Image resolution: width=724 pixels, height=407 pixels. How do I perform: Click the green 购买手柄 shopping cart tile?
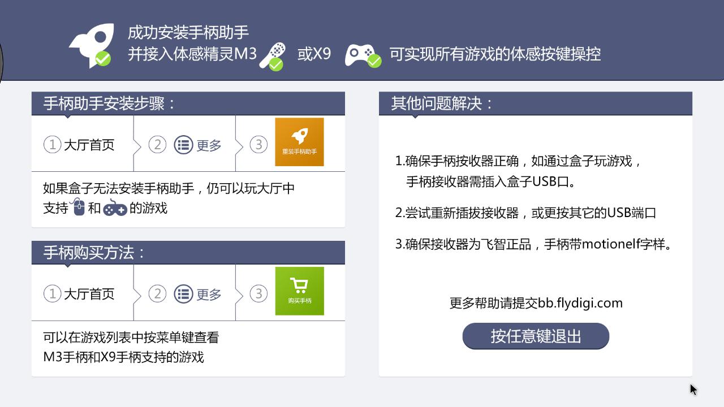[299, 291]
